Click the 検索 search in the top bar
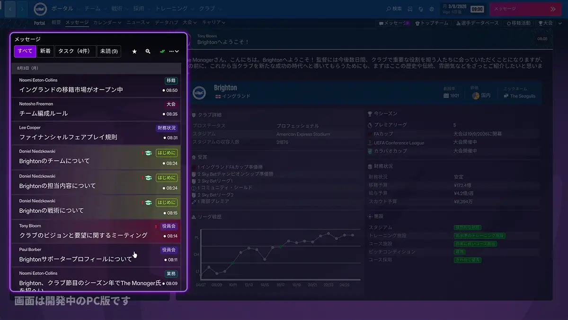This screenshot has width=568, height=320. 394,9
